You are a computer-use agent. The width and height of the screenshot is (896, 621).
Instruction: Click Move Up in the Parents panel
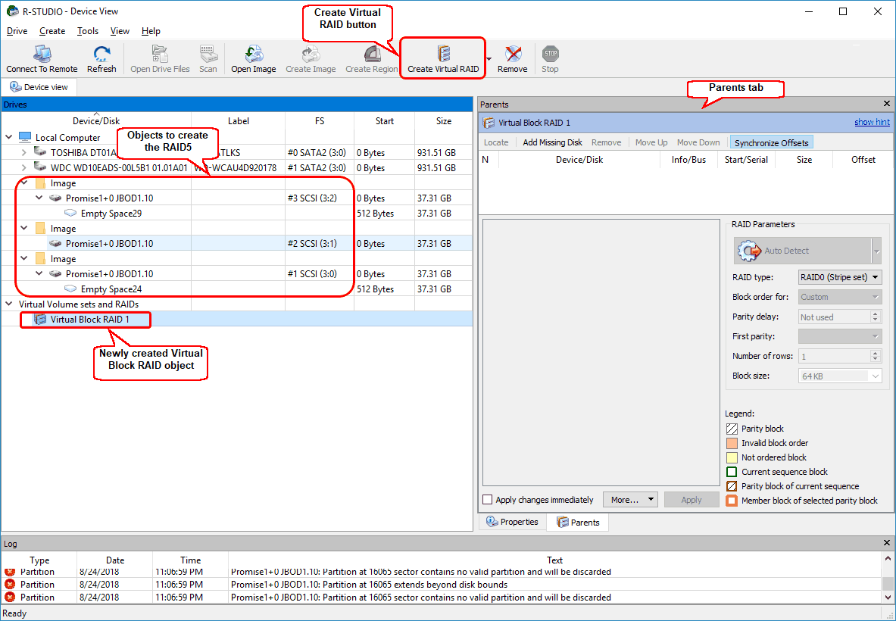pyautogui.click(x=651, y=143)
